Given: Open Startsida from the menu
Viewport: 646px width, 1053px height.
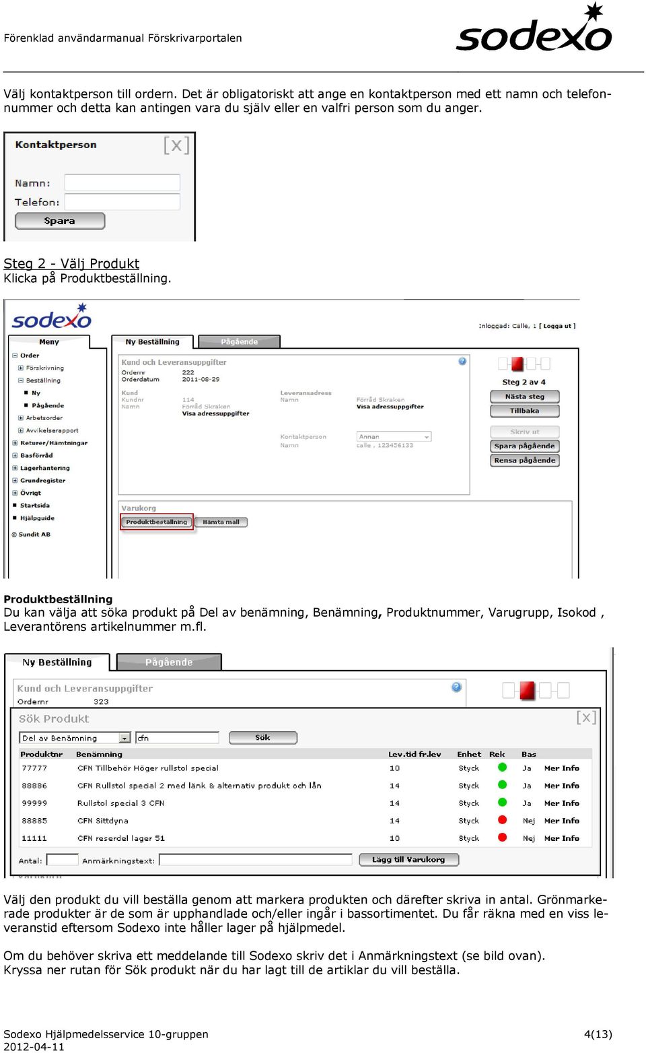Looking at the screenshot, I should point(35,506).
